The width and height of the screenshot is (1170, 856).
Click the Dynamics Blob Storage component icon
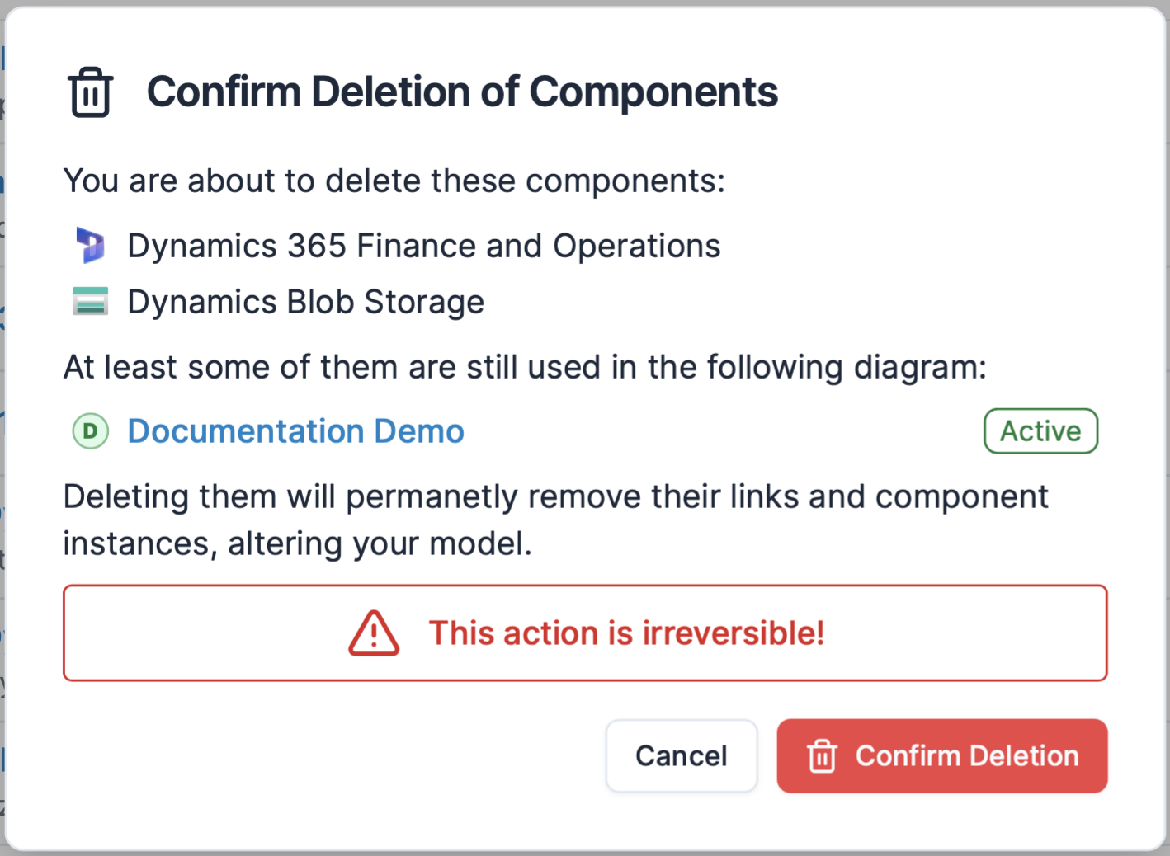91,301
